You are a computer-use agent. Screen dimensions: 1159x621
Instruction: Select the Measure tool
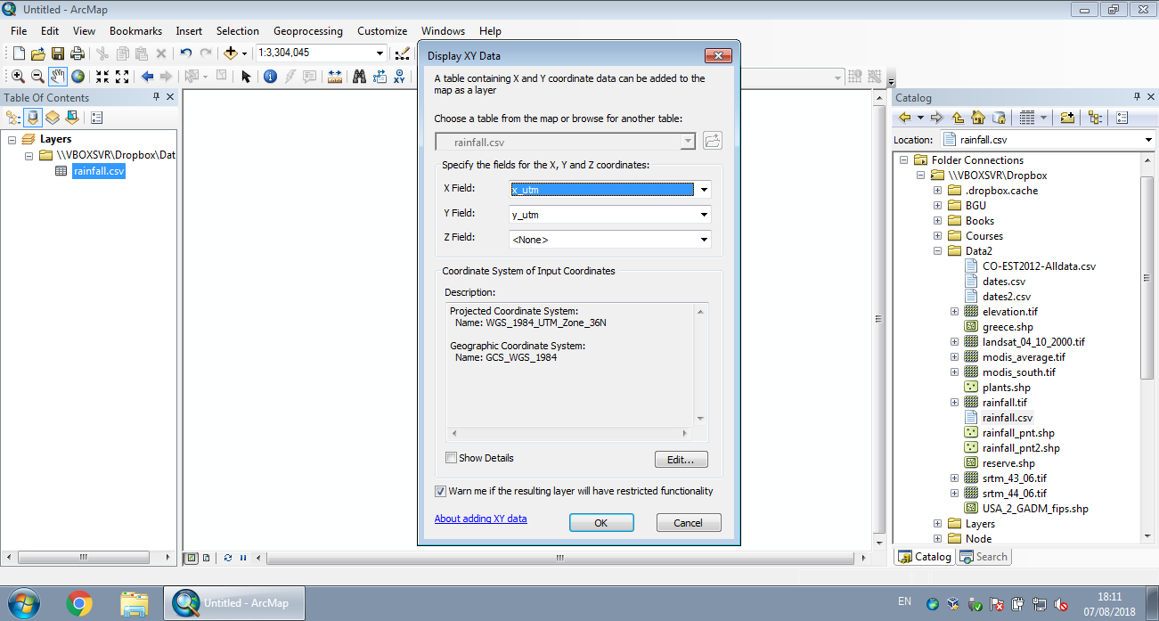click(x=334, y=77)
